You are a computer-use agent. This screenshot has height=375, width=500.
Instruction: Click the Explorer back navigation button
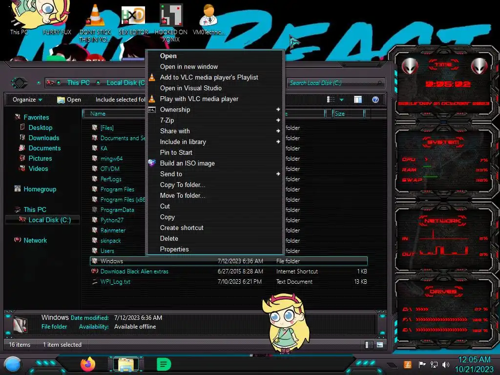tap(20, 83)
